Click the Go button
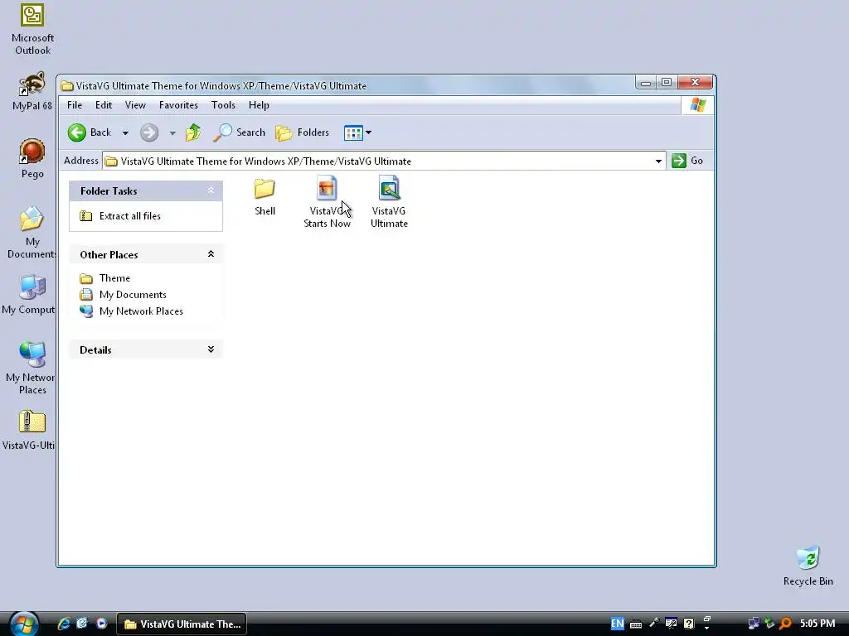The height and width of the screenshot is (636, 849). coord(687,161)
